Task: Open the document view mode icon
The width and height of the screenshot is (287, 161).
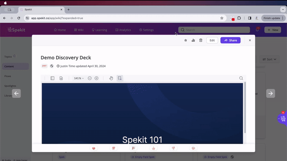Action: tap(61, 78)
